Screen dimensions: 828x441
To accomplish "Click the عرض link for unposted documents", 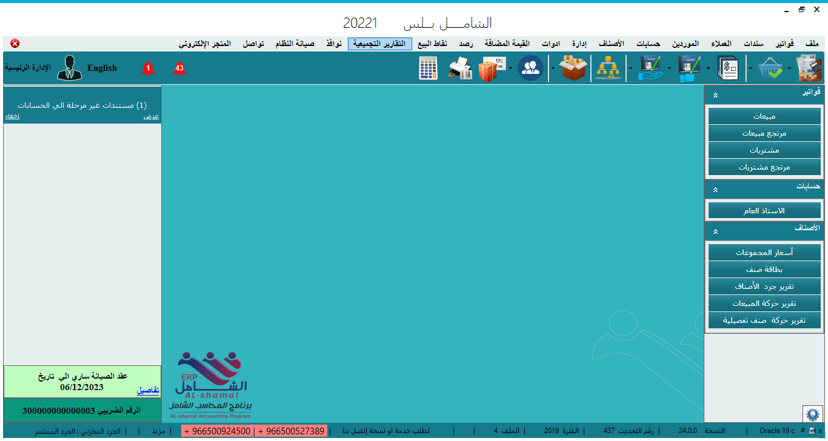I will pyautogui.click(x=151, y=116).
